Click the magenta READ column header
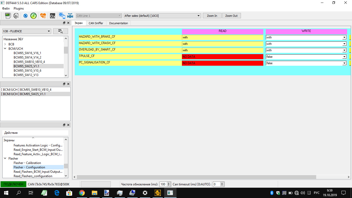The width and height of the screenshot is (352, 198). coord(223,31)
